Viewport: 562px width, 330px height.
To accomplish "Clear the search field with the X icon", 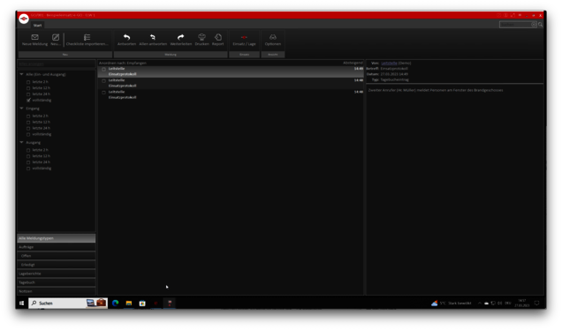I will pos(534,25).
